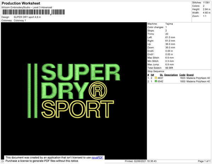This screenshot has height=164, width=212.
Task: Click the width value '4.80 in'
Action: 206,13
